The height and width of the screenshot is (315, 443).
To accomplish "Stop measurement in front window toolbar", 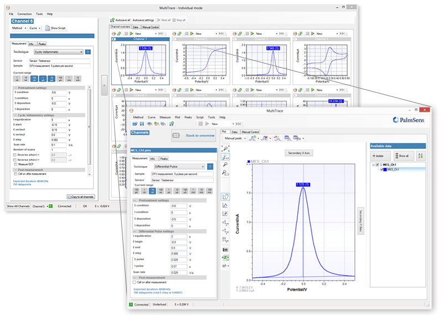I will pos(200,124).
